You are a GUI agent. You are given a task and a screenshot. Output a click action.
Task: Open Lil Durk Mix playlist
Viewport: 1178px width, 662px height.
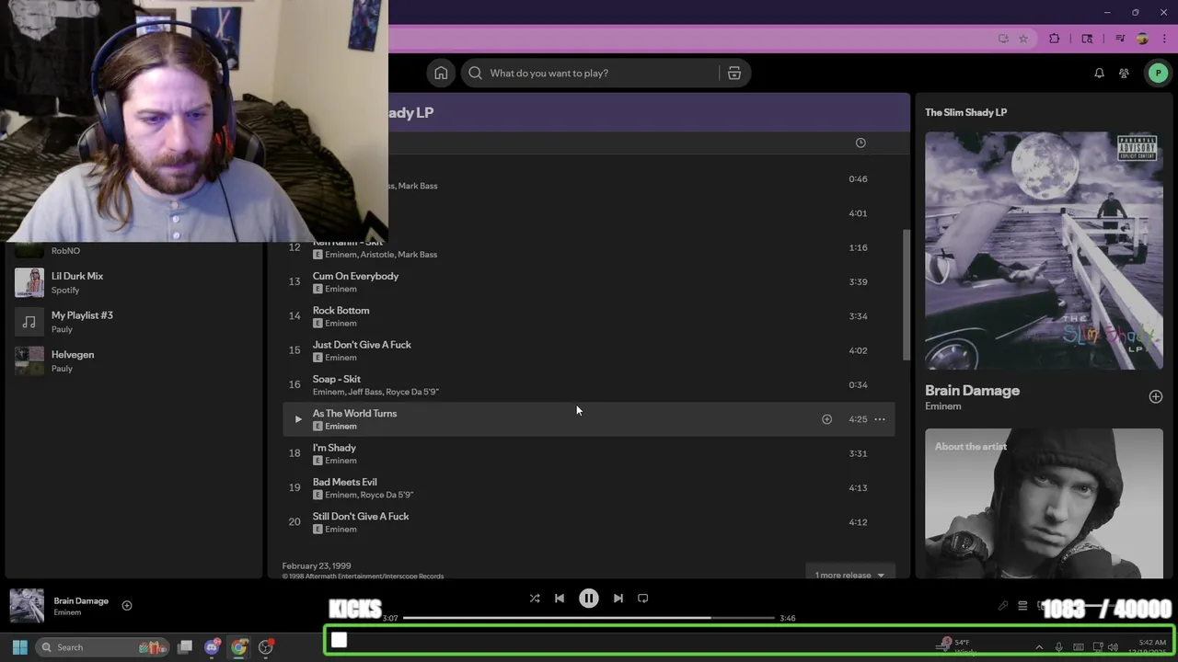coord(133,282)
